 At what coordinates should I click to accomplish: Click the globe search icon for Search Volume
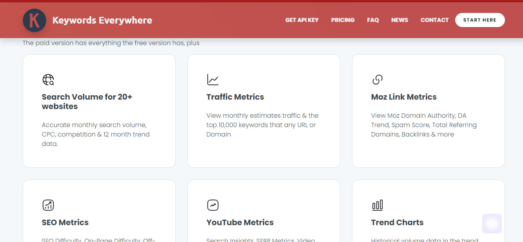(48, 80)
